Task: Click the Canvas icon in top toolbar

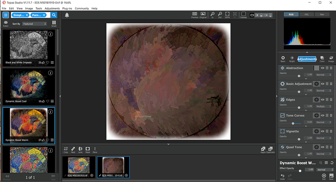Action: 244,15
